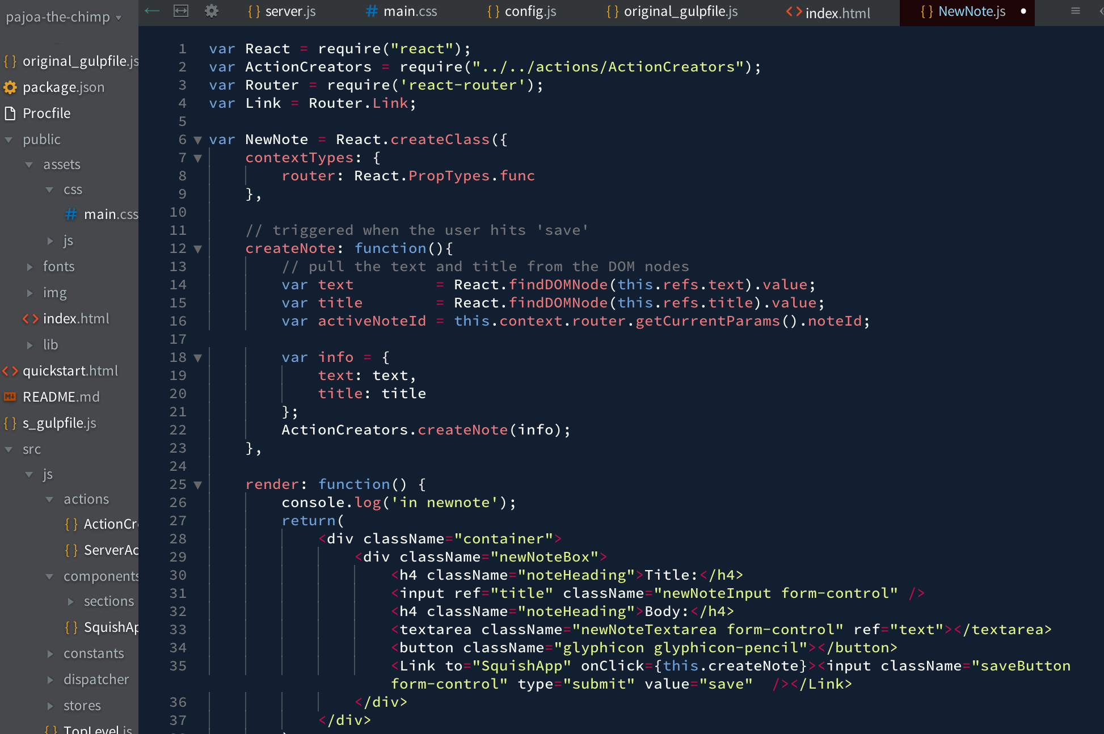The width and height of the screenshot is (1104, 734).
Task: Fold the NewNote createClass block at line 6
Action: 197,140
